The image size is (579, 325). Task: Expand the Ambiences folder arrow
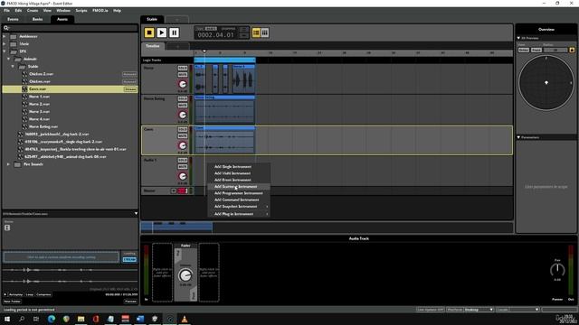pos(5,36)
